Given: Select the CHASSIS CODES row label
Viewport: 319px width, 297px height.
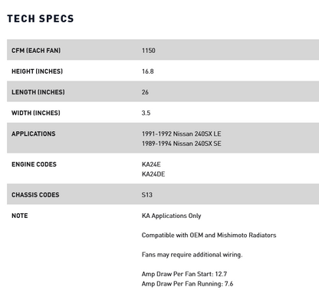Looking at the screenshot, I should point(35,195).
